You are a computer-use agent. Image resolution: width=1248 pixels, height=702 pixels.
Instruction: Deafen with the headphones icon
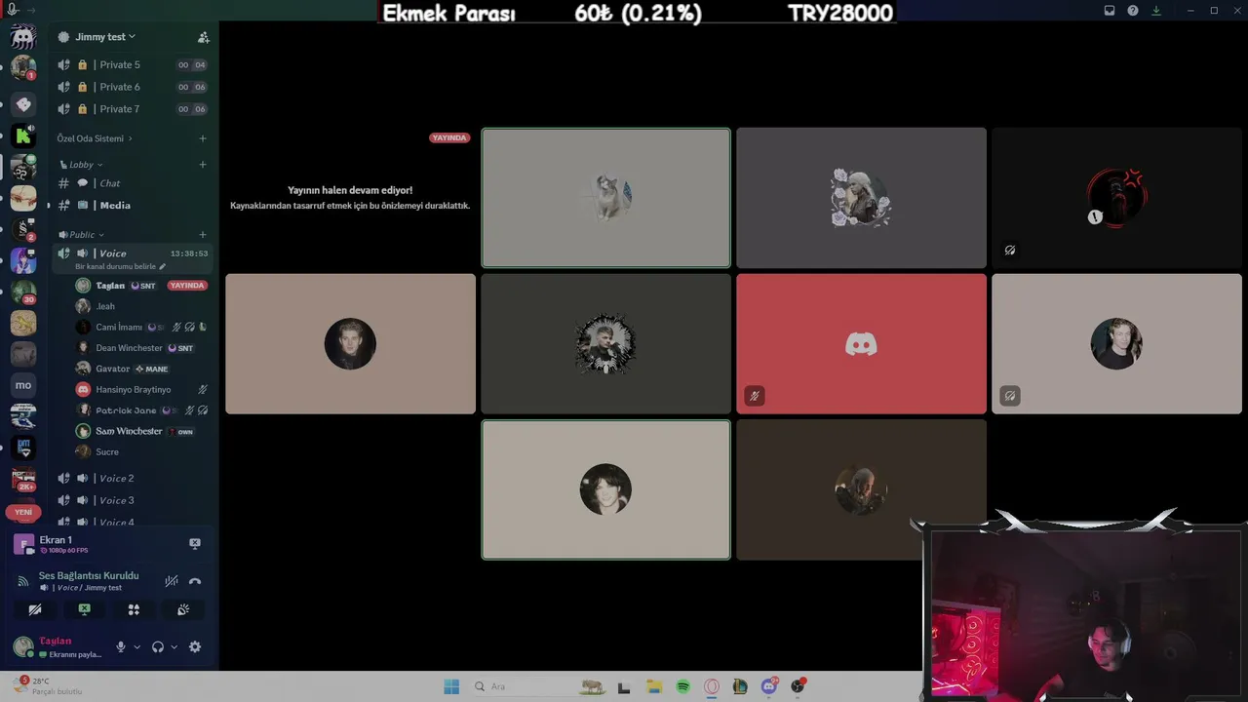click(158, 646)
